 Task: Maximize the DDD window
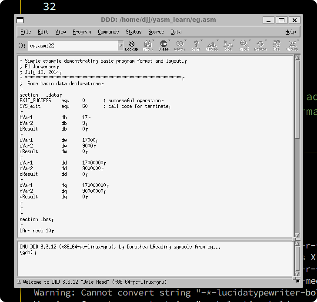pyautogui.click(x=281, y=20)
